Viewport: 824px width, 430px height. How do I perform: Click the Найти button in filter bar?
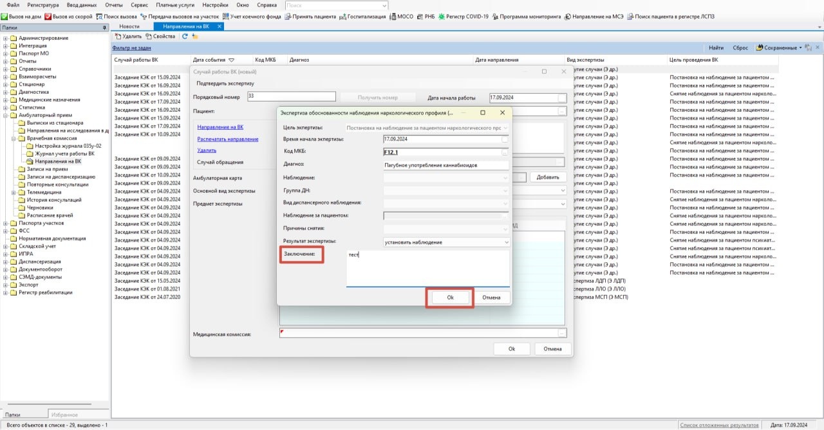pos(716,48)
